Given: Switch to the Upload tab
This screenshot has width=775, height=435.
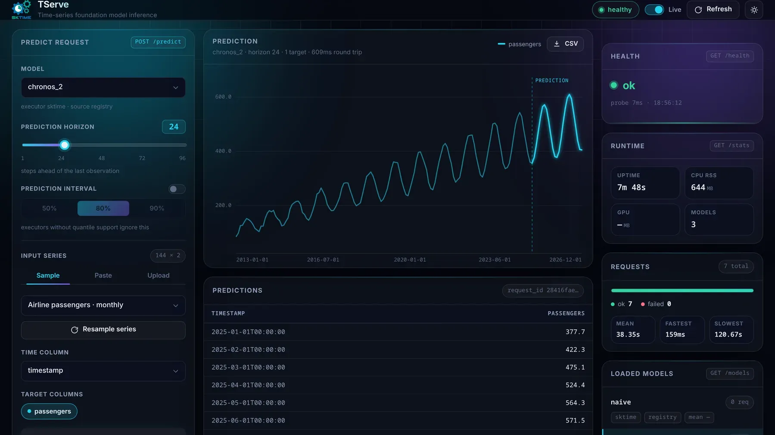Looking at the screenshot, I should (x=159, y=276).
